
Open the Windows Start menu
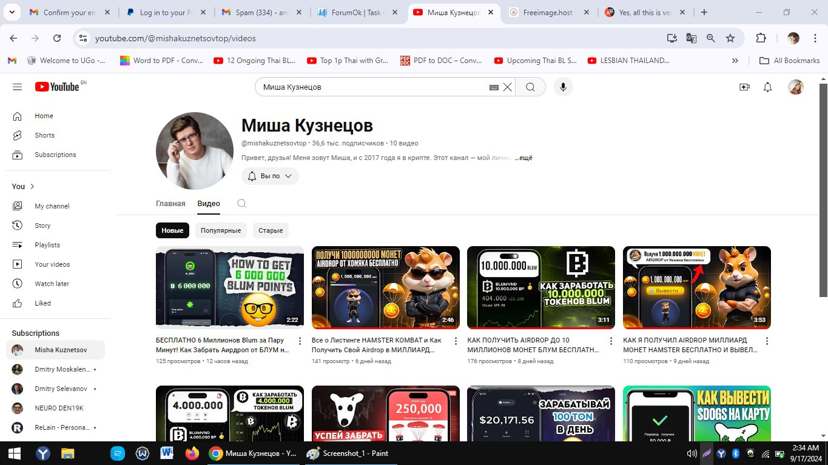pos(15,453)
